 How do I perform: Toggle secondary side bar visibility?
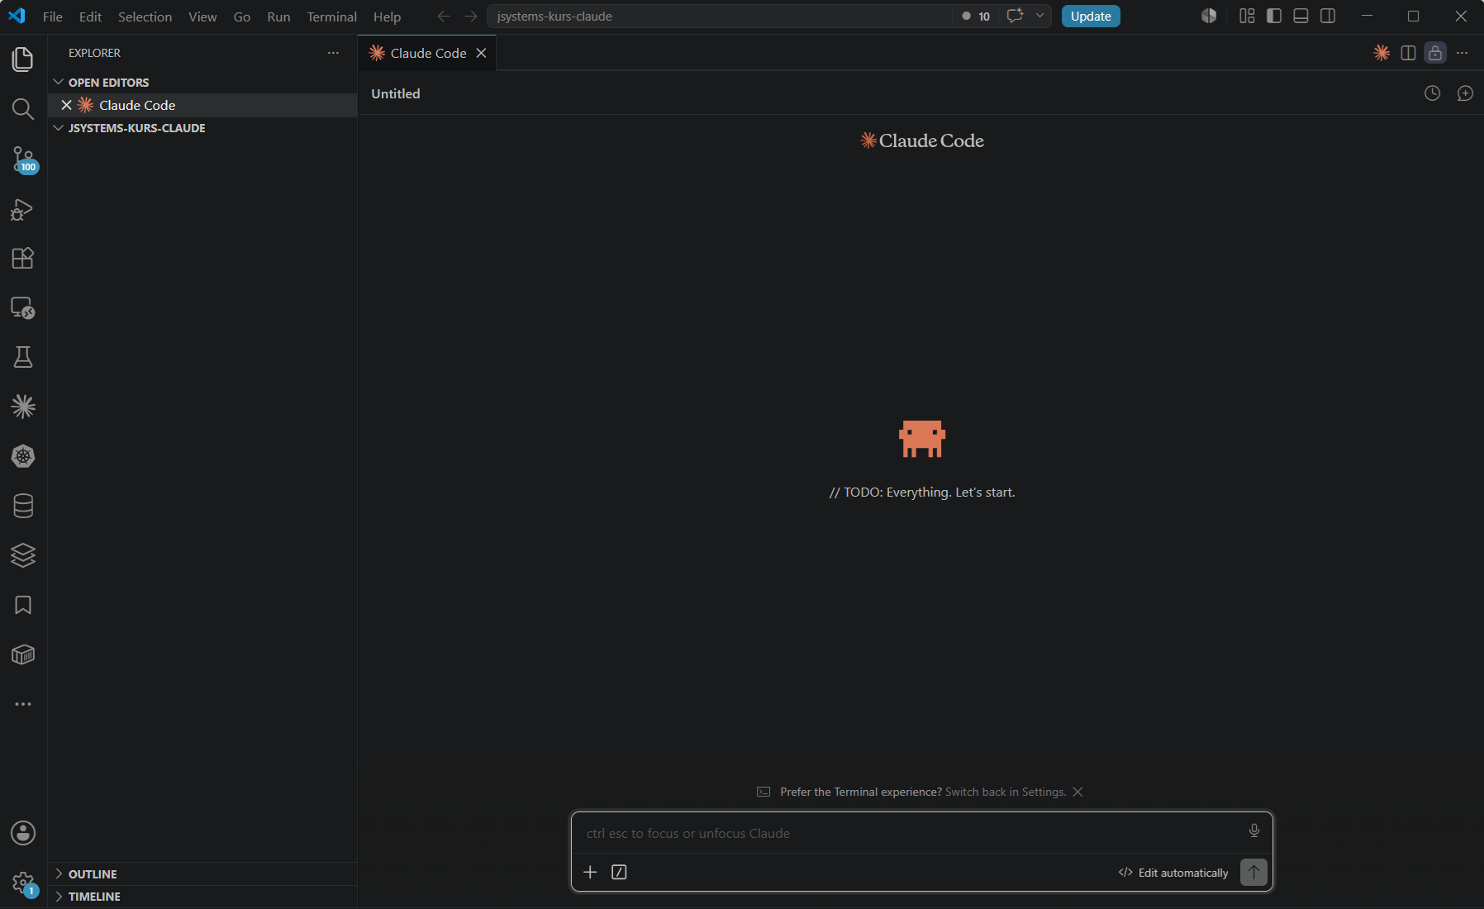1328,16
